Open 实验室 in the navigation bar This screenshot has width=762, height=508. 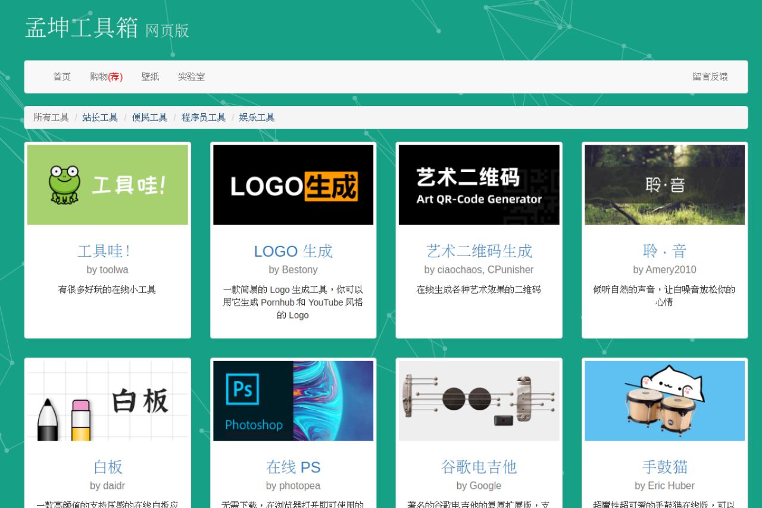[191, 77]
